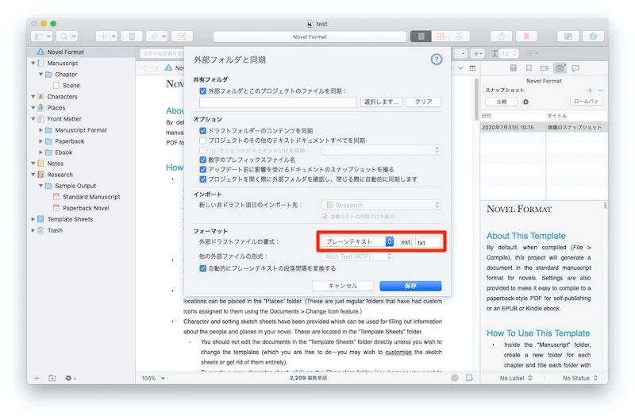635x420 pixels.
Task: Click the Search magnifier toolbar icon
Action: (x=63, y=37)
